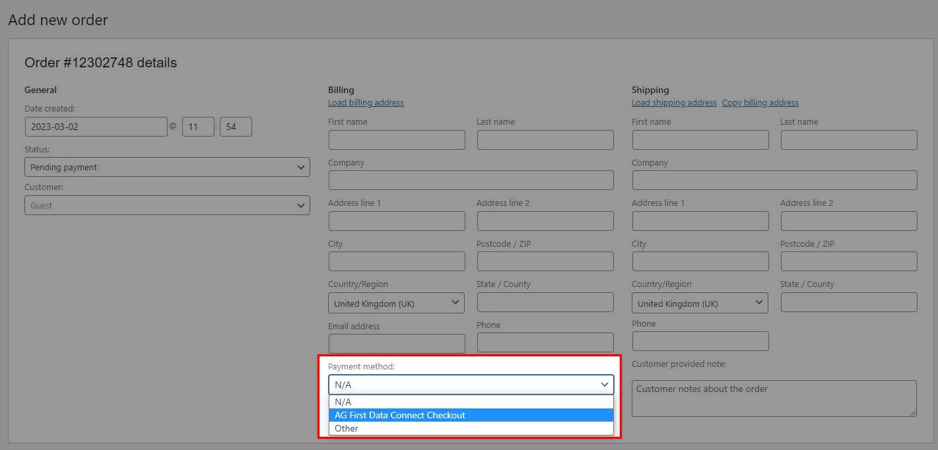Screen dimensions: 938x450
Task: Click the Shipping Postcode / ZIP field
Action: 849,261
